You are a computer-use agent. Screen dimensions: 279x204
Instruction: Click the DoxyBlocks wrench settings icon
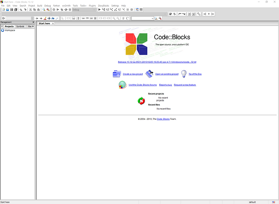pyautogui.click(x=199, y=14)
